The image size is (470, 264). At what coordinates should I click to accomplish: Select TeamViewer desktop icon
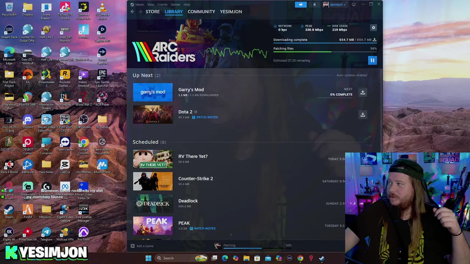coord(65,144)
